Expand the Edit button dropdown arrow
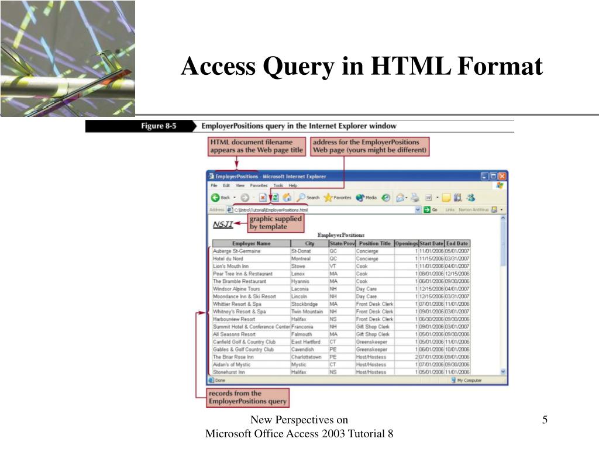 coord(438,198)
